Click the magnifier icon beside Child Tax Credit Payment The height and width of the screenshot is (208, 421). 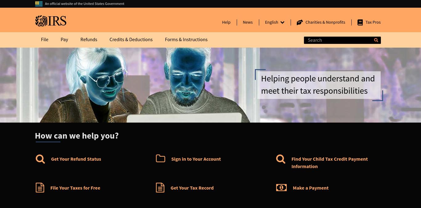281,159
